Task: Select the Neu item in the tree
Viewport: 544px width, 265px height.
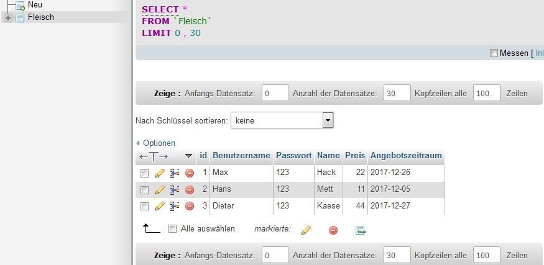Action: 35,5
